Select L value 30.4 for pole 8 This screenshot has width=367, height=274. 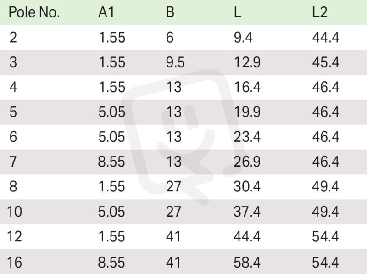pyautogui.click(x=247, y=187)
